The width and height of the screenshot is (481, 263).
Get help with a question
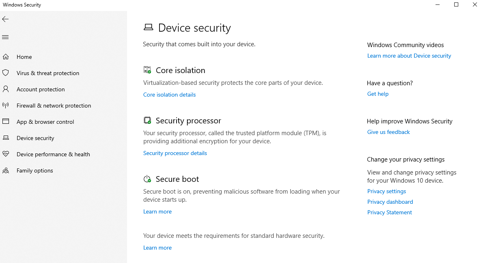(377, 94)
